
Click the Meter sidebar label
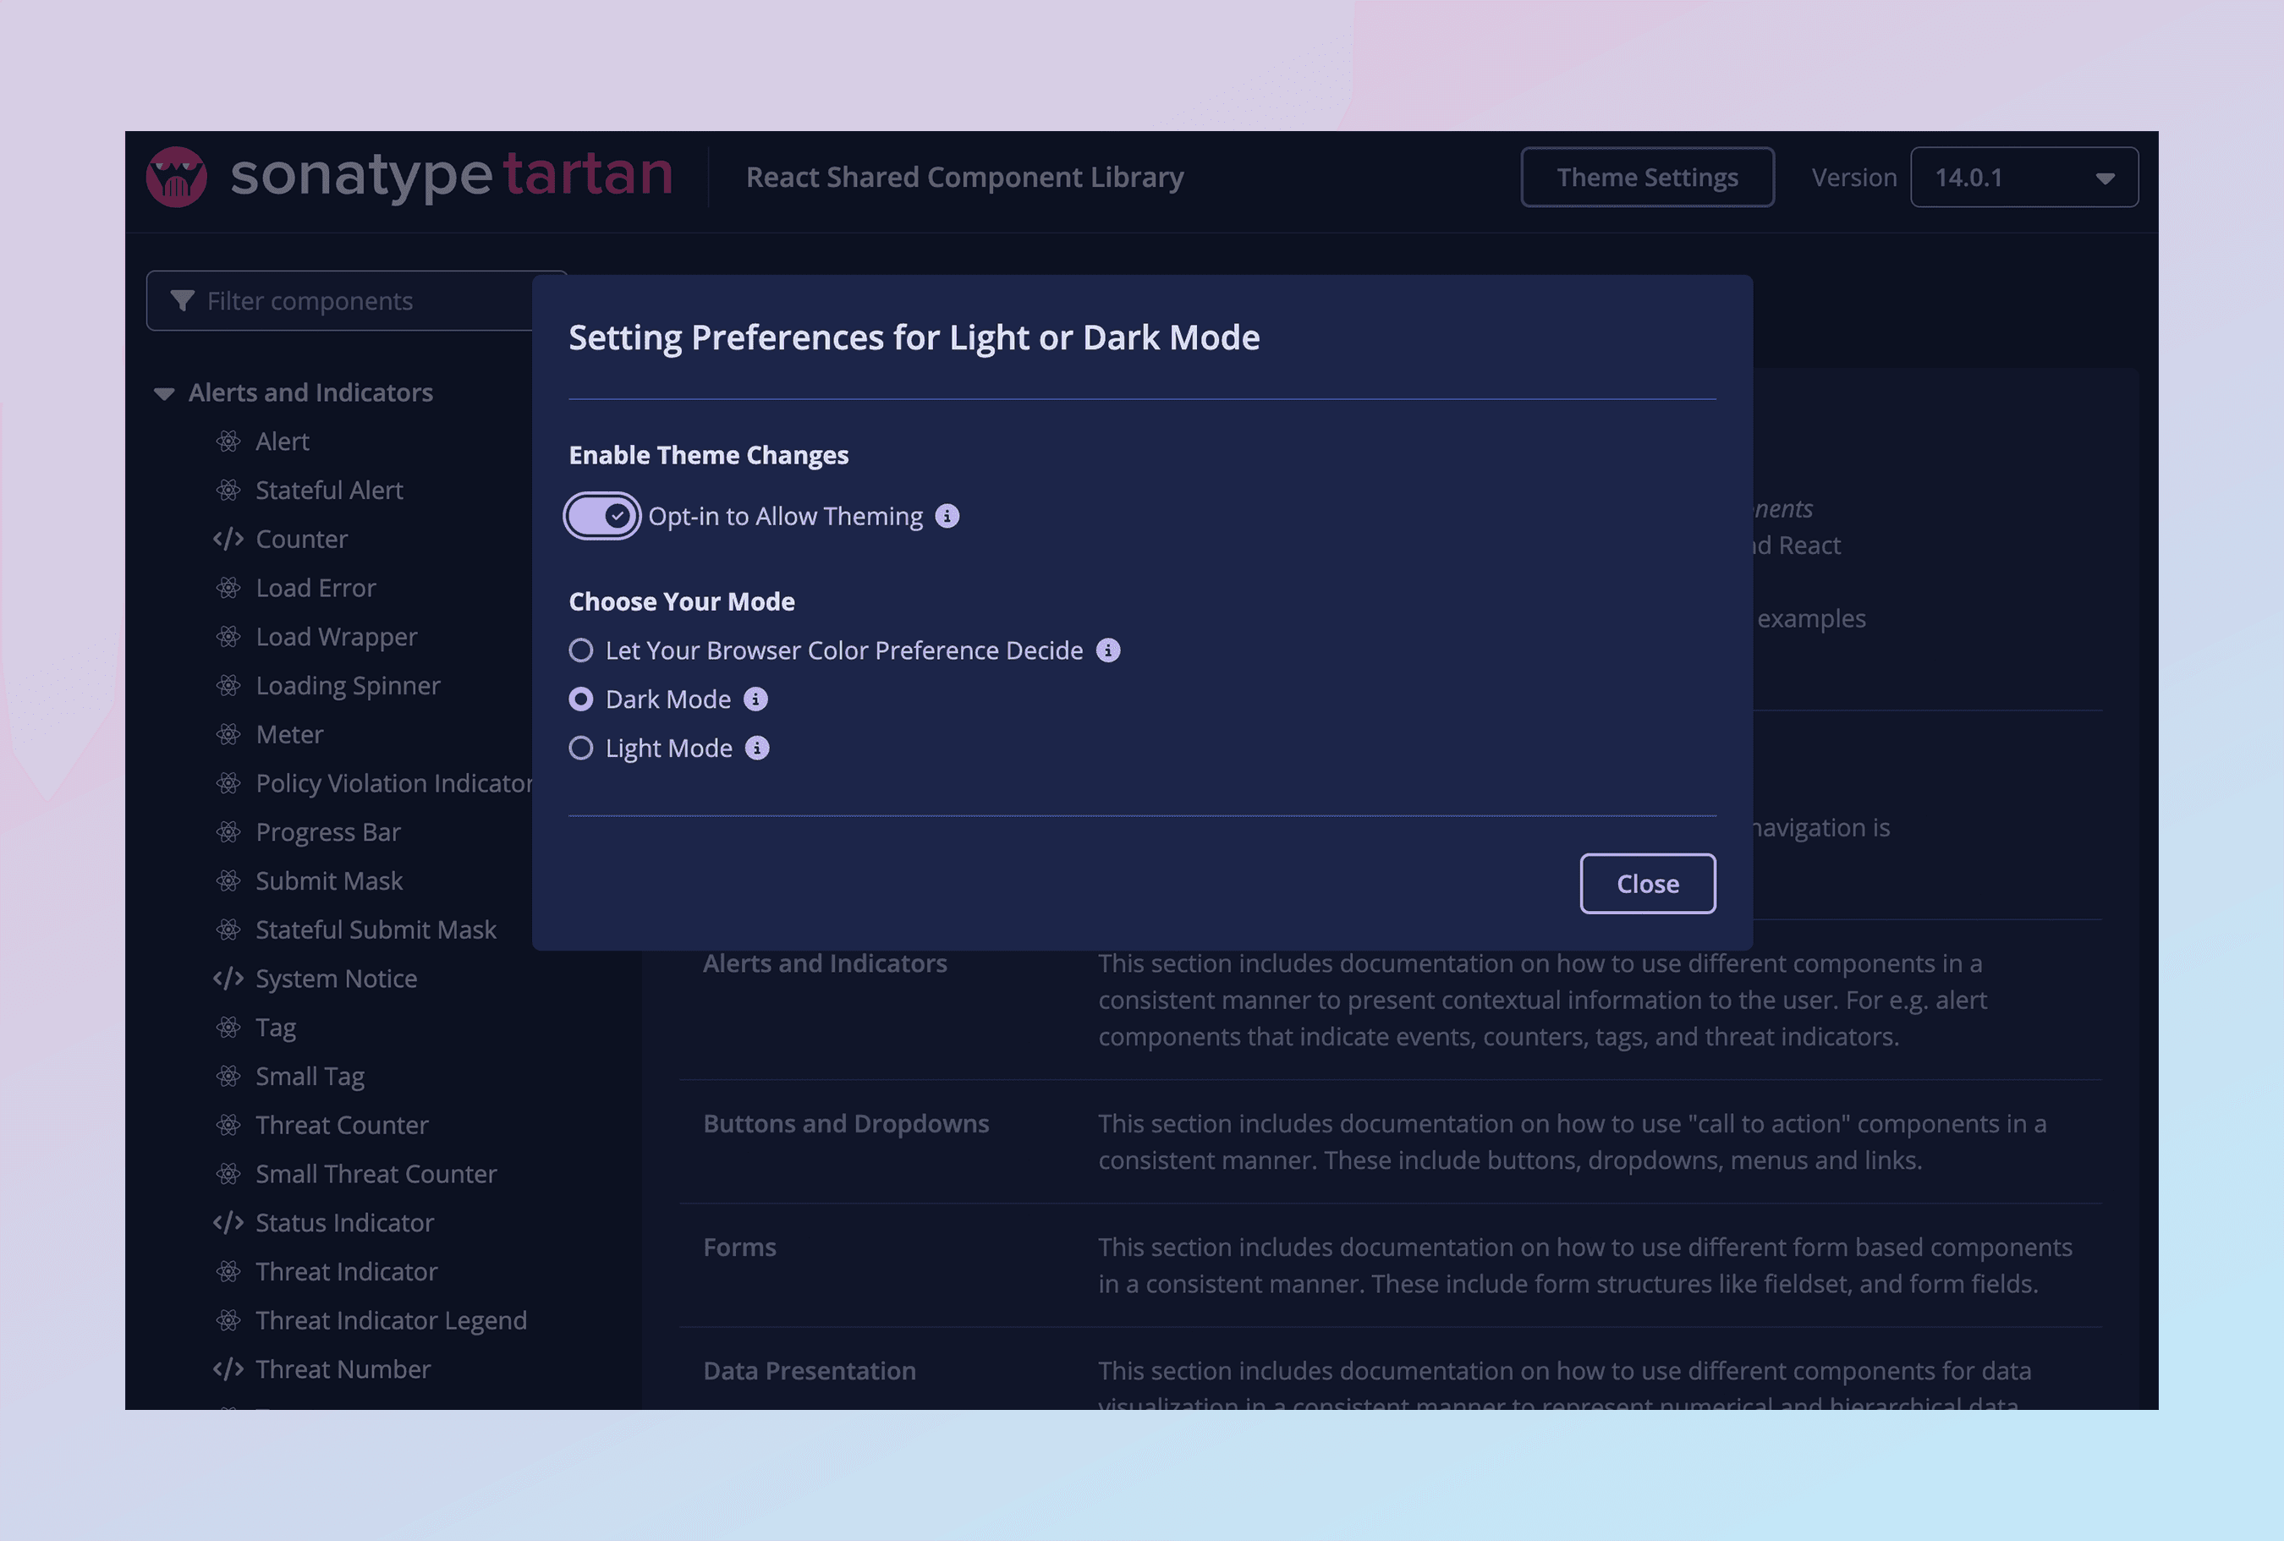coord(289,734)
